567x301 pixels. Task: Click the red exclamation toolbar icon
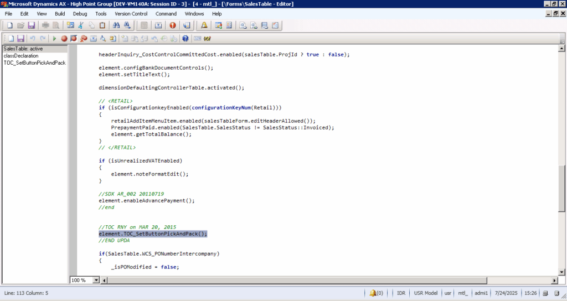[x=173, y=25]
